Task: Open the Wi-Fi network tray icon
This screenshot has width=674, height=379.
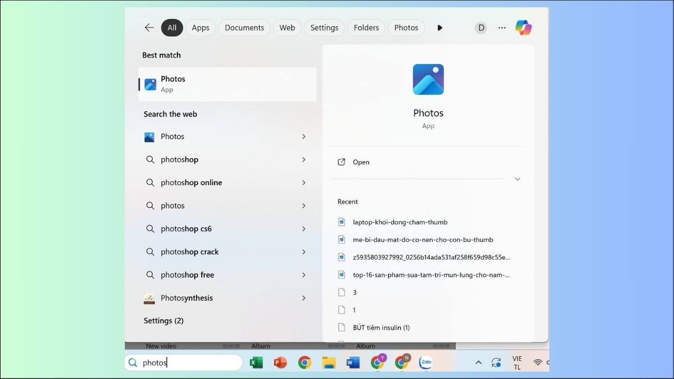Action: click(x=538, y=363)
